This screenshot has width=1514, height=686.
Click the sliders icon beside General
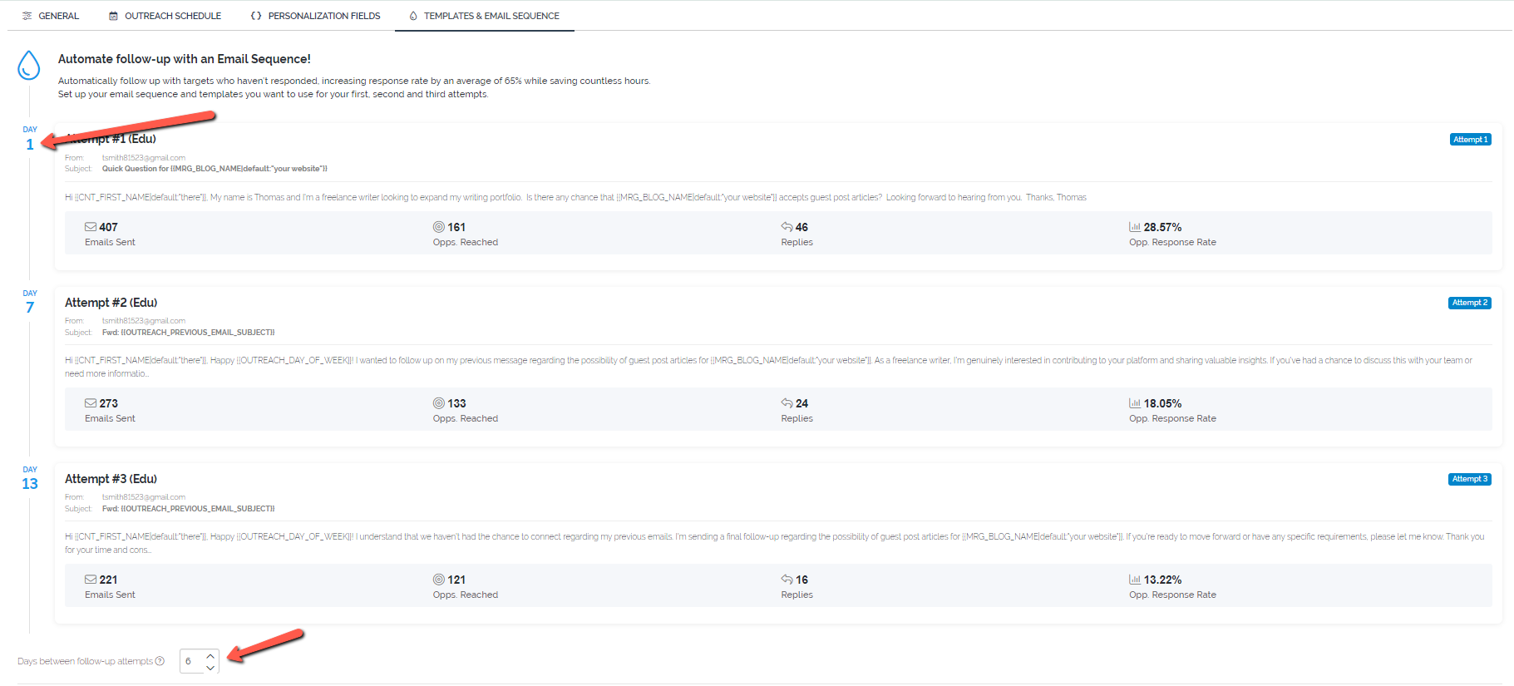tap(27, 16)
